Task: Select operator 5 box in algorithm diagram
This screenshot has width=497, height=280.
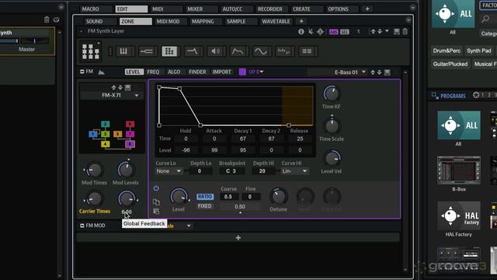Action: click(117, 134)
